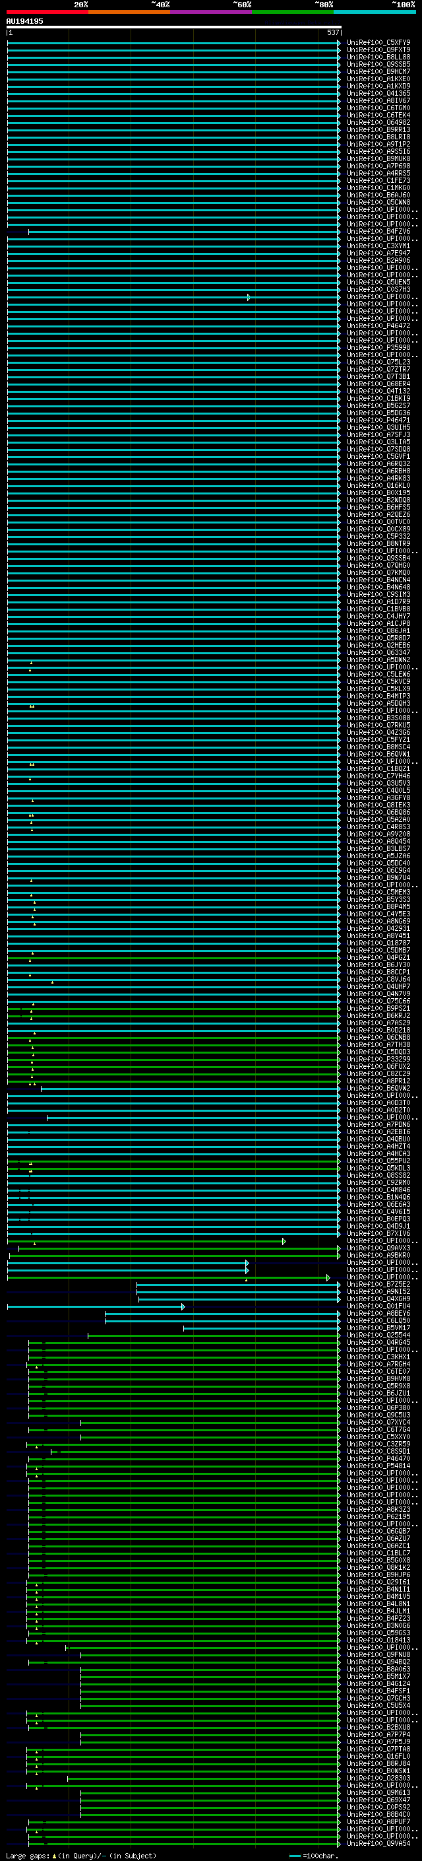422x1861 pixels.
Task: Select the UniRef100_Q25544 label
Action: [x=378, y=1335]
